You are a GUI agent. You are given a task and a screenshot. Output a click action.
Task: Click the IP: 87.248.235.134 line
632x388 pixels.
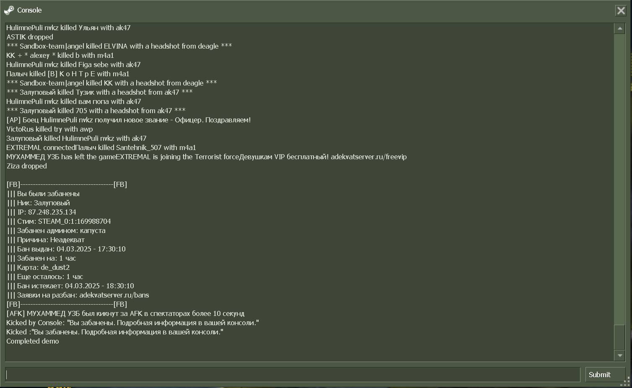pos(41,212)
